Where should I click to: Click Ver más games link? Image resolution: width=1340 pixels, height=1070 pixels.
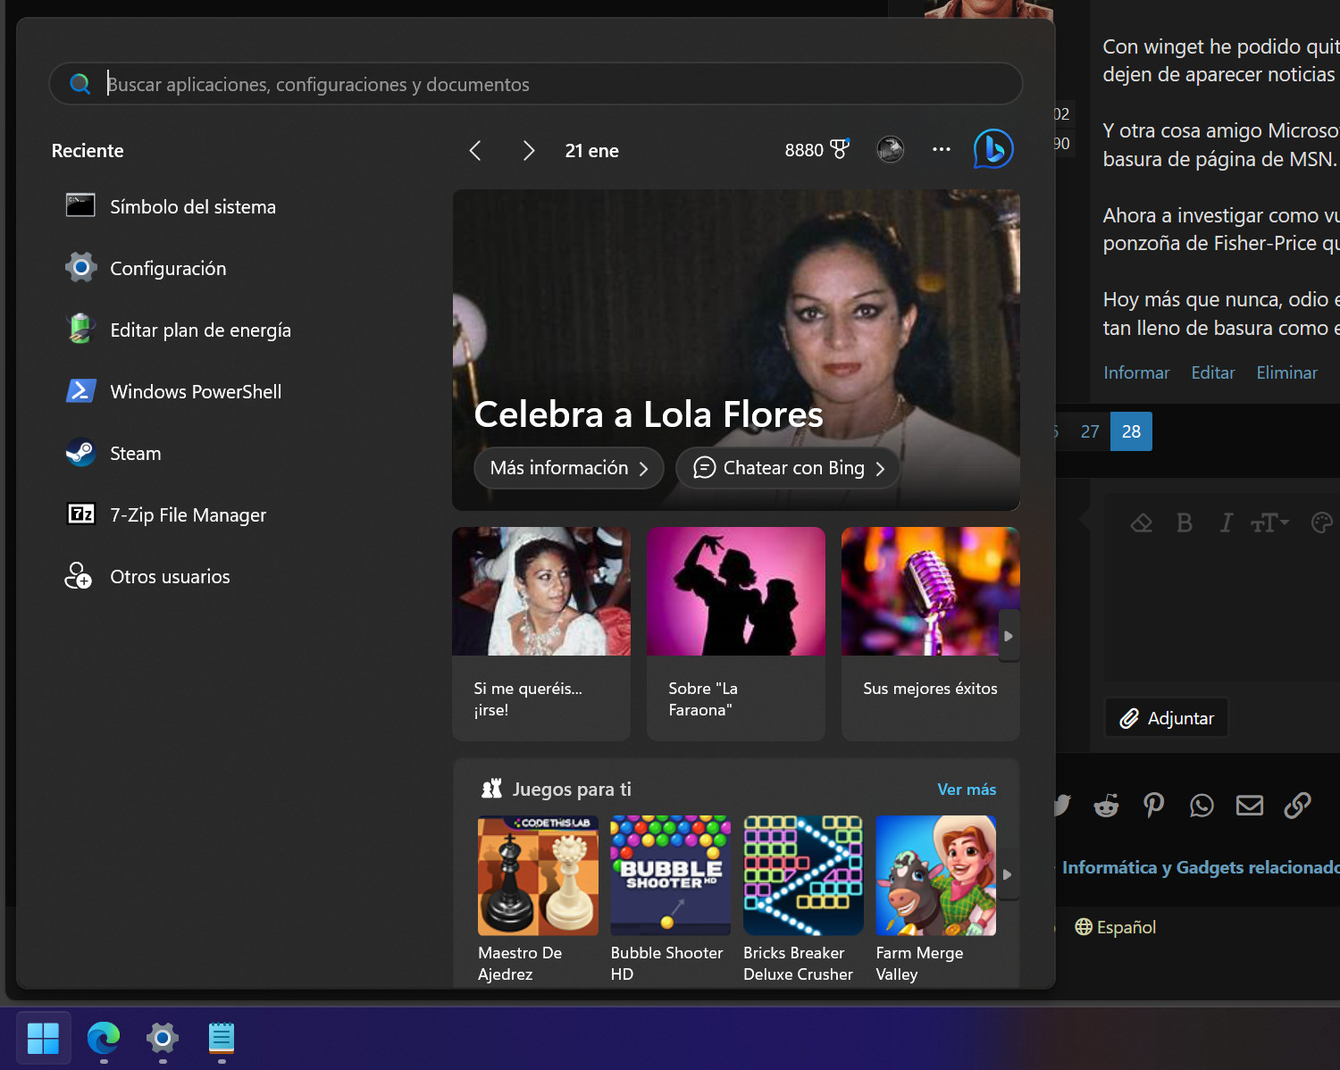pos(967,790)
